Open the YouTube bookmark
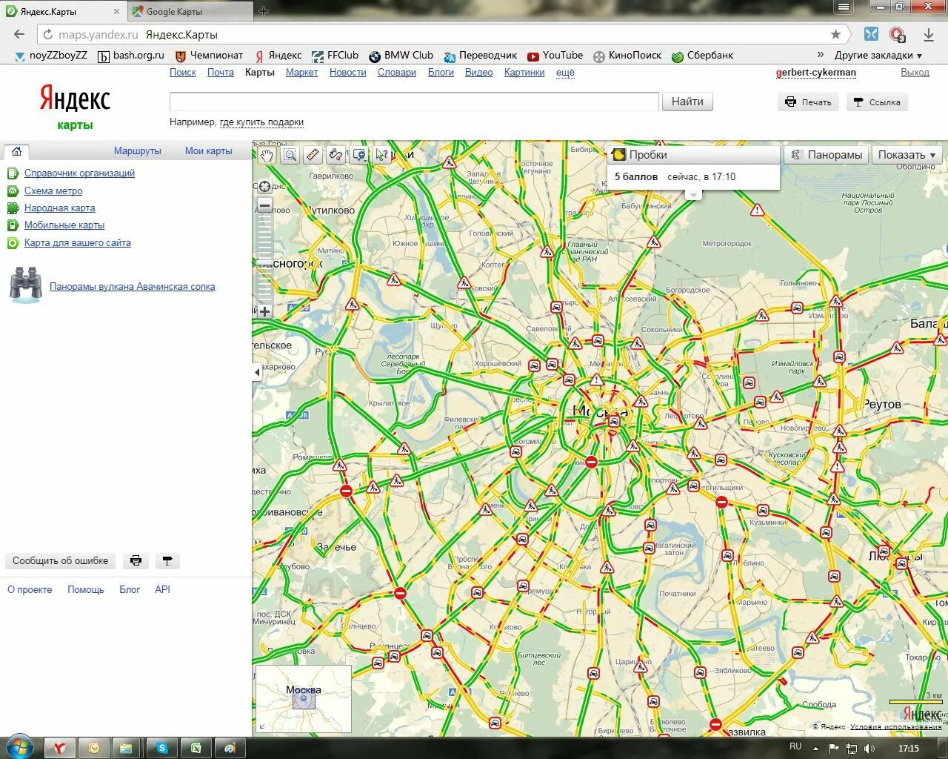Viewport: 948px width, 759px height. coord(555,56)
